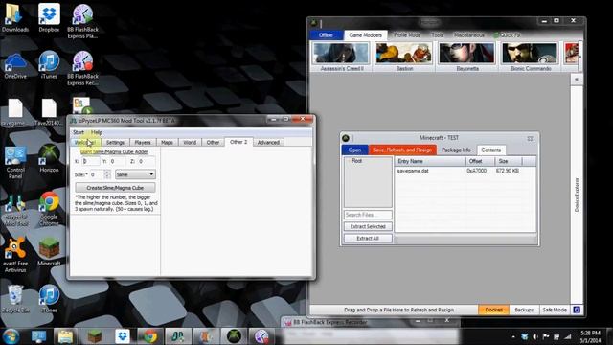Click the volume icon in system tray
The height and width of the screenshot is (345, 613).
pos(535,336)
